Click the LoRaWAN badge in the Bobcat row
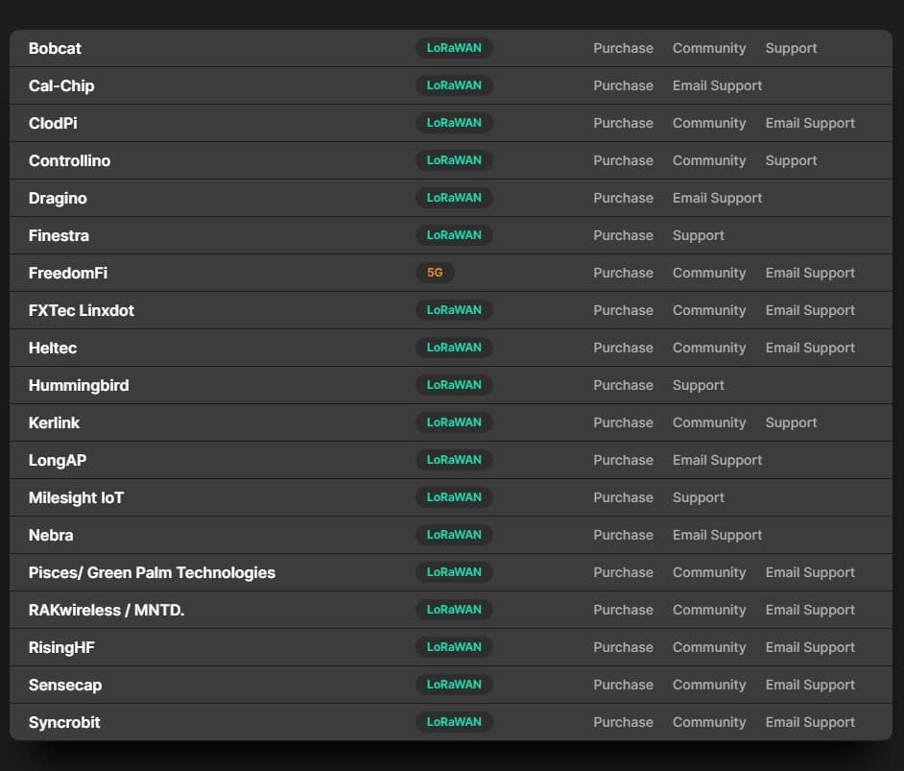Viewport: 904px width, 771px height. [x=454, y=48]
